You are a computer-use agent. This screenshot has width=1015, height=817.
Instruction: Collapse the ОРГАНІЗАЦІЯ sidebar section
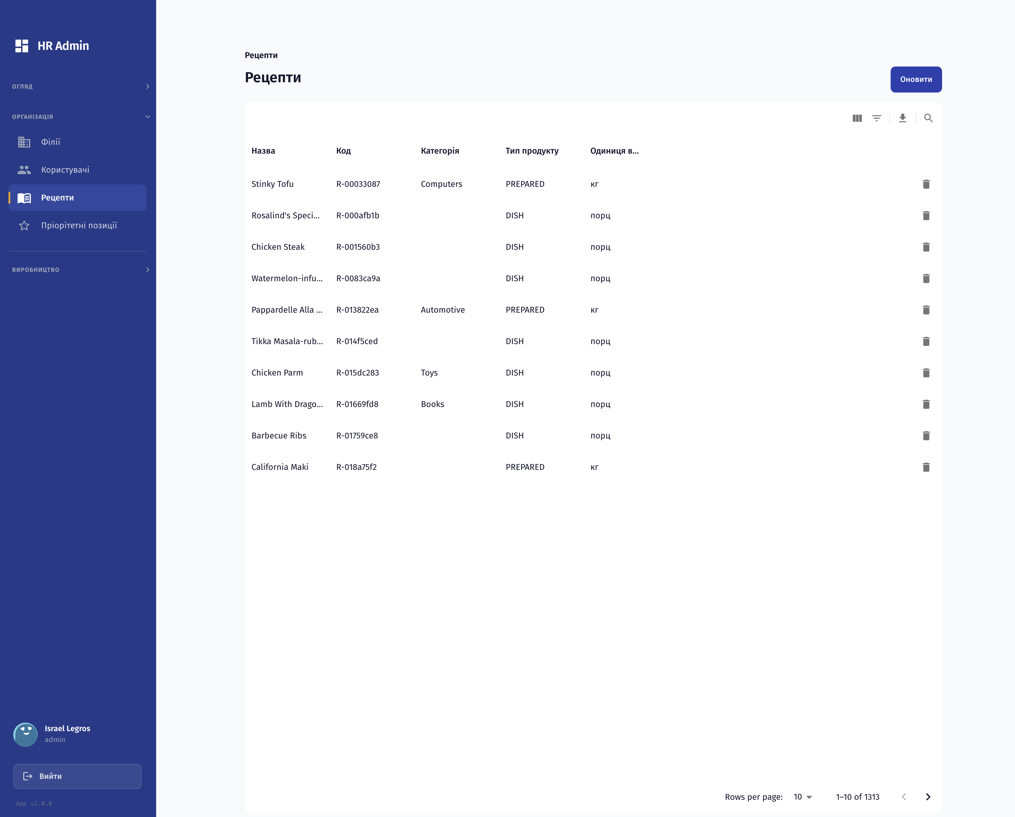tap(80, 117)
